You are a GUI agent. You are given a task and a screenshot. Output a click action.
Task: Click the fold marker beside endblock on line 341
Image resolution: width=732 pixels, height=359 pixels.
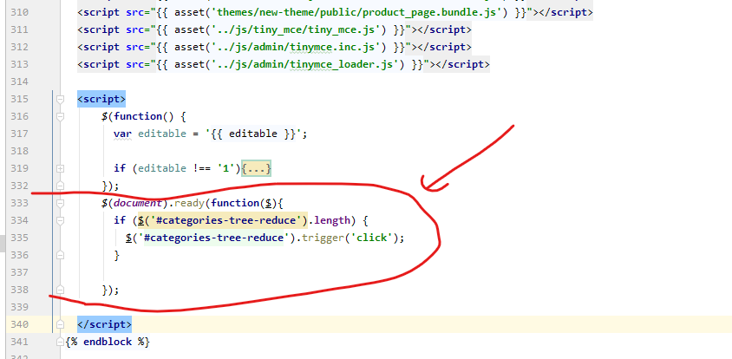(x=60, y=342)
